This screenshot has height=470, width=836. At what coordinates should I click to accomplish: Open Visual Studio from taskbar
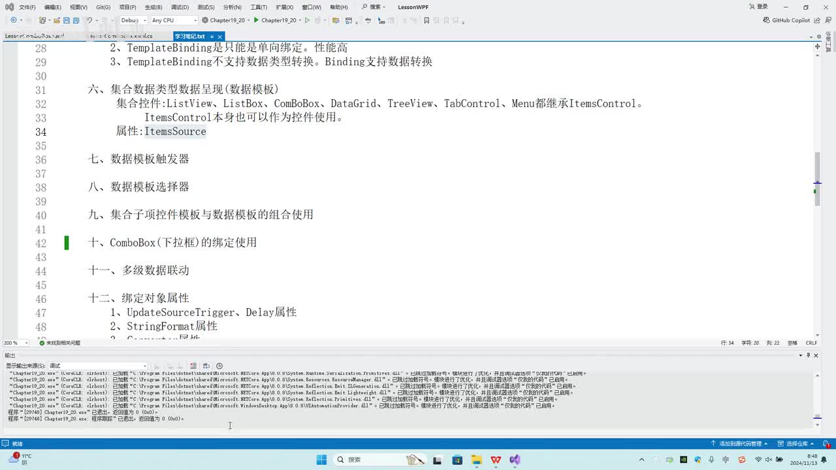(x=515, y=460)
